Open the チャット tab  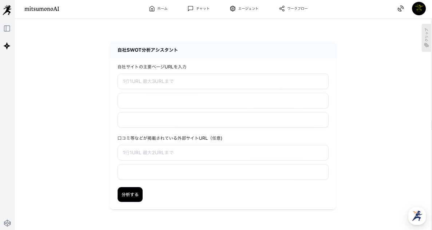(199, 8)
